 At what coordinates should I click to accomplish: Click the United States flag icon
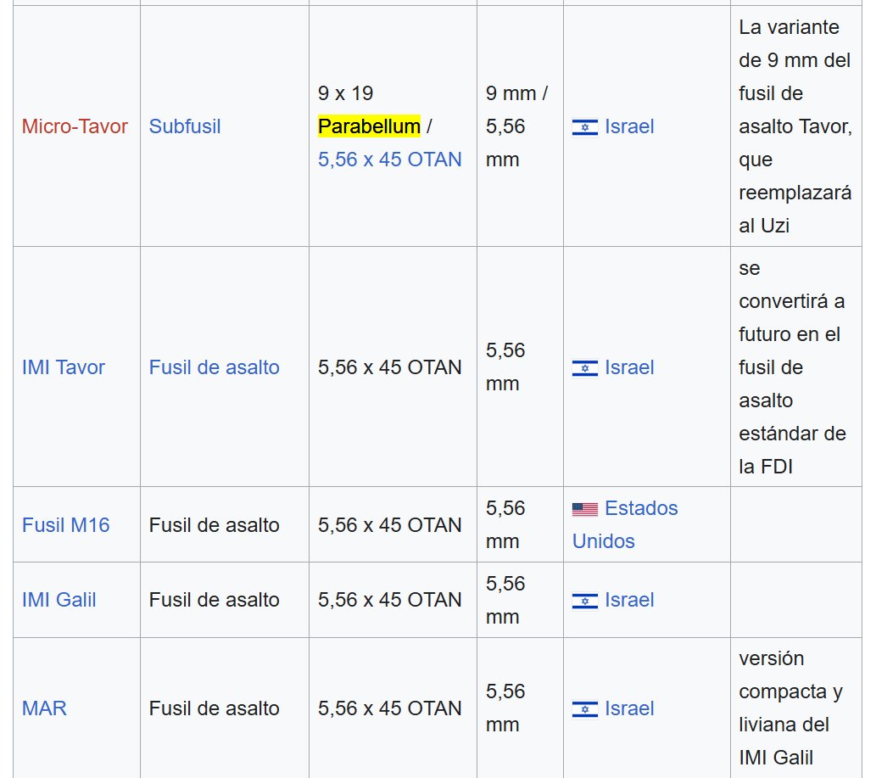click(585, 509)
